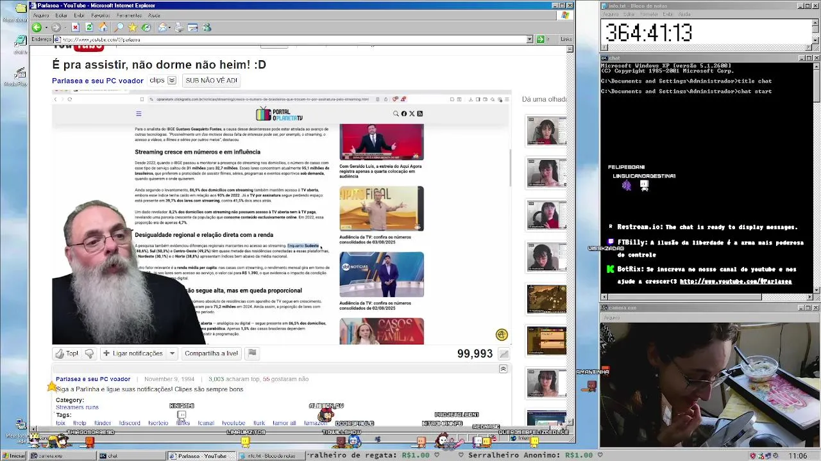Switch to chat taskbar button
The width and height of the screenshot is (821, 461).
click(x=131, y=456)
